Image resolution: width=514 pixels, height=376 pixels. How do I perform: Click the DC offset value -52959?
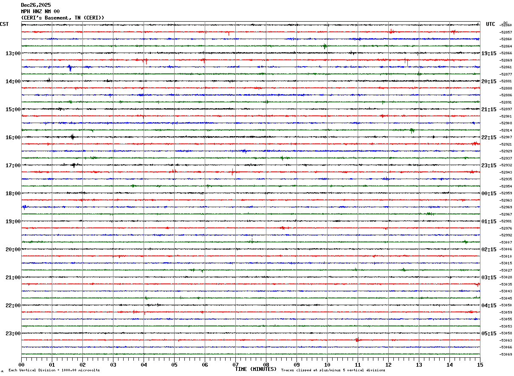[x=506, y=193]
